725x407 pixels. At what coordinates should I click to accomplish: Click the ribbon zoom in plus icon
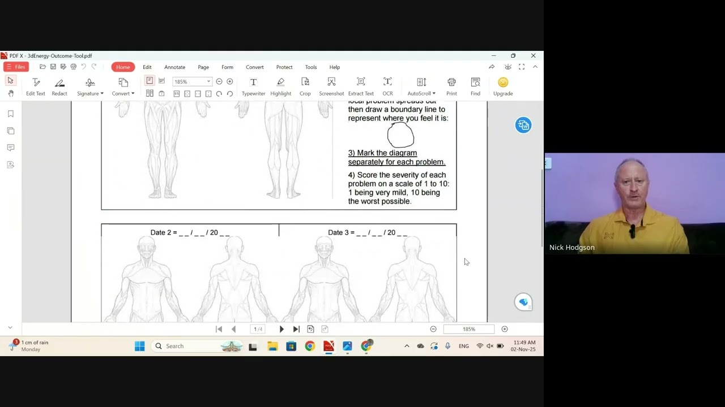pos(229,82)
